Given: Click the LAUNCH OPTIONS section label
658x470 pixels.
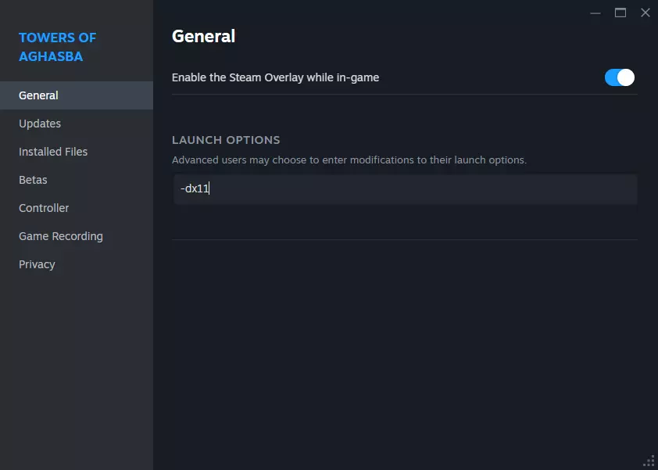Looking at the screenshot, I should (x=226, y=140).
